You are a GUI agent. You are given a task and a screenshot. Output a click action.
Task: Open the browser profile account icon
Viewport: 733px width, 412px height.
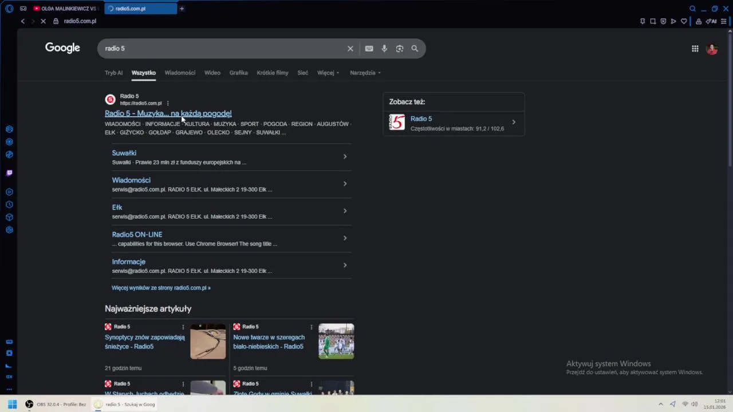point(699,21)
